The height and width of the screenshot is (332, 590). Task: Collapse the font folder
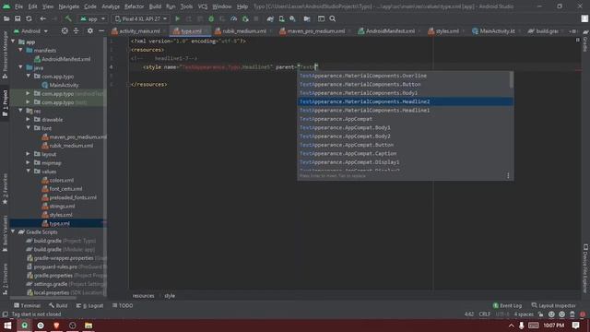click(x=29, y=128)
